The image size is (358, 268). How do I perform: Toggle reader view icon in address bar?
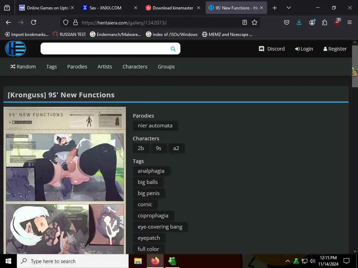click(x=244, y=22)
